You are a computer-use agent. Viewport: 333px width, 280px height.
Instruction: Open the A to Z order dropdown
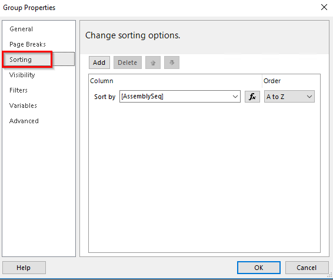[289, 97]
